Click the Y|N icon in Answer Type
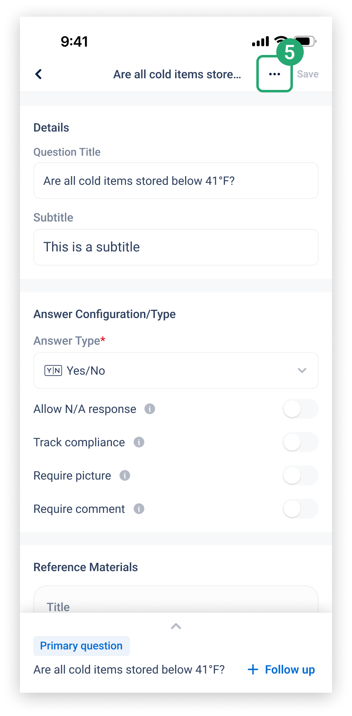The image size is (352, 716). coord(53,370)
